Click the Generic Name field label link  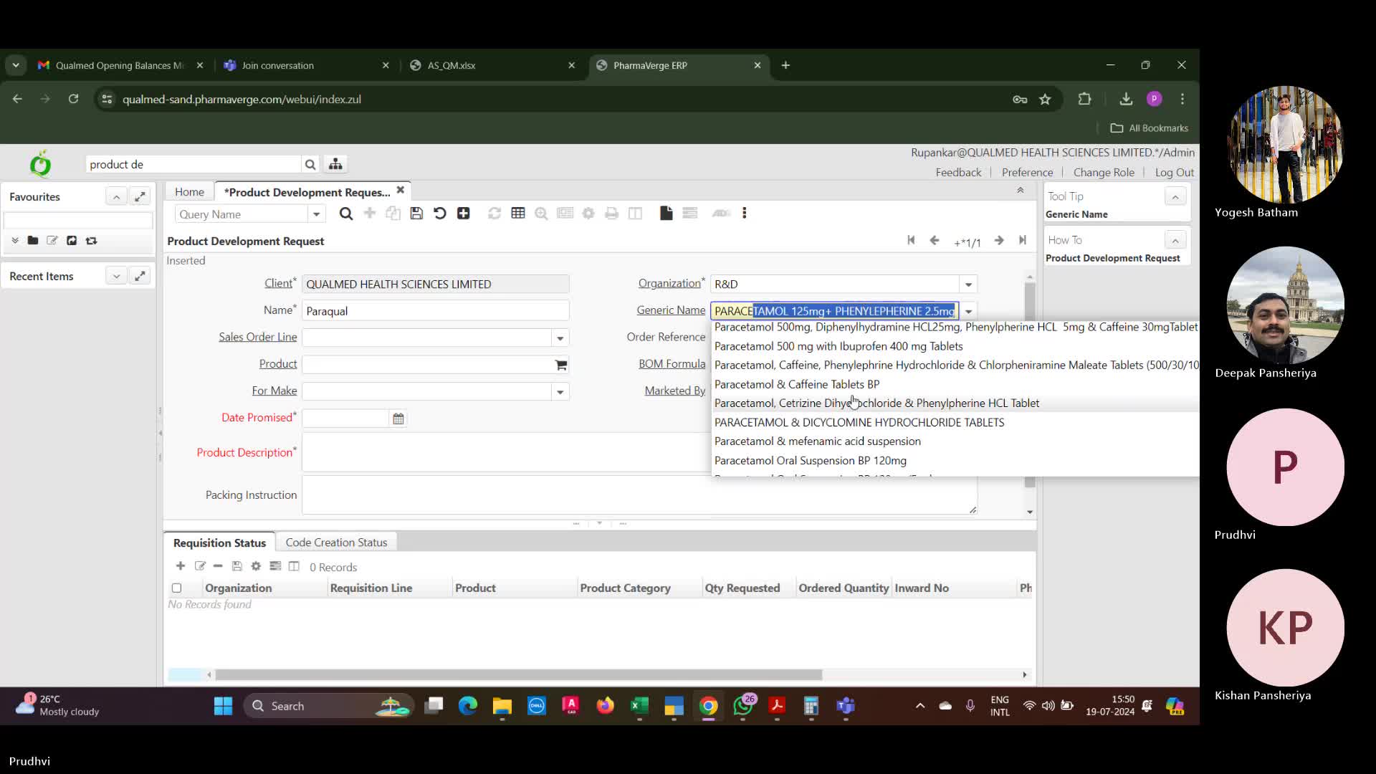pos(671,310)
